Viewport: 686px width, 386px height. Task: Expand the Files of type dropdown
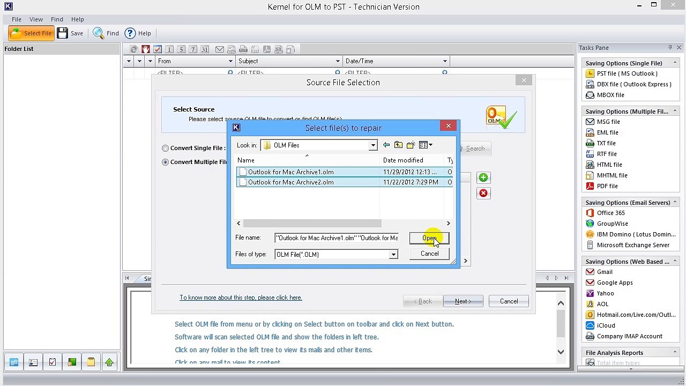pyautogui.click(x=393, y=255)
